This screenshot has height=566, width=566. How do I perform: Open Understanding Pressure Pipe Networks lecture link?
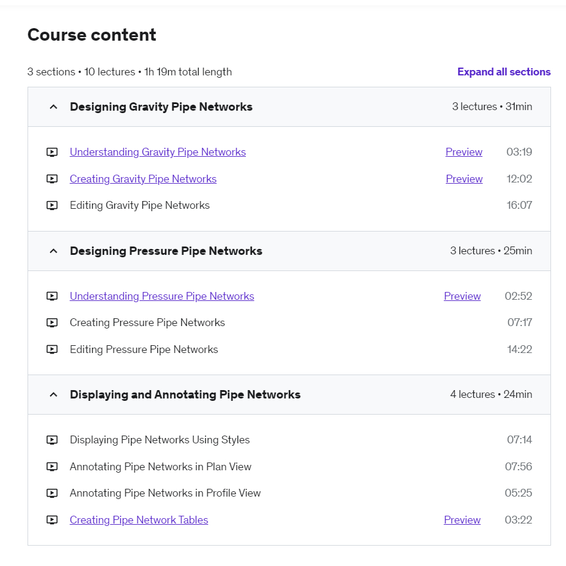pyautogui.click(x=162, y=296)
